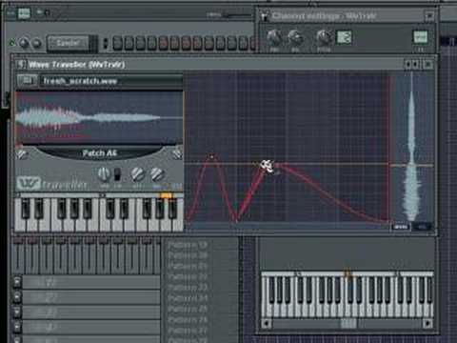Viewport: 457px width, 343px height.
Task: Click orange root-note marker above Channel settings keyboard
Action: point(348,272)
